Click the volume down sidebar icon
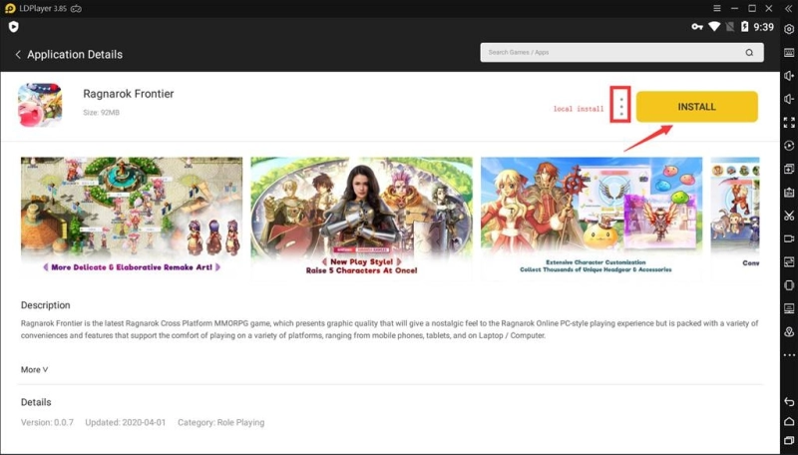This screenshot has height=455, width=798. (789, 99)
